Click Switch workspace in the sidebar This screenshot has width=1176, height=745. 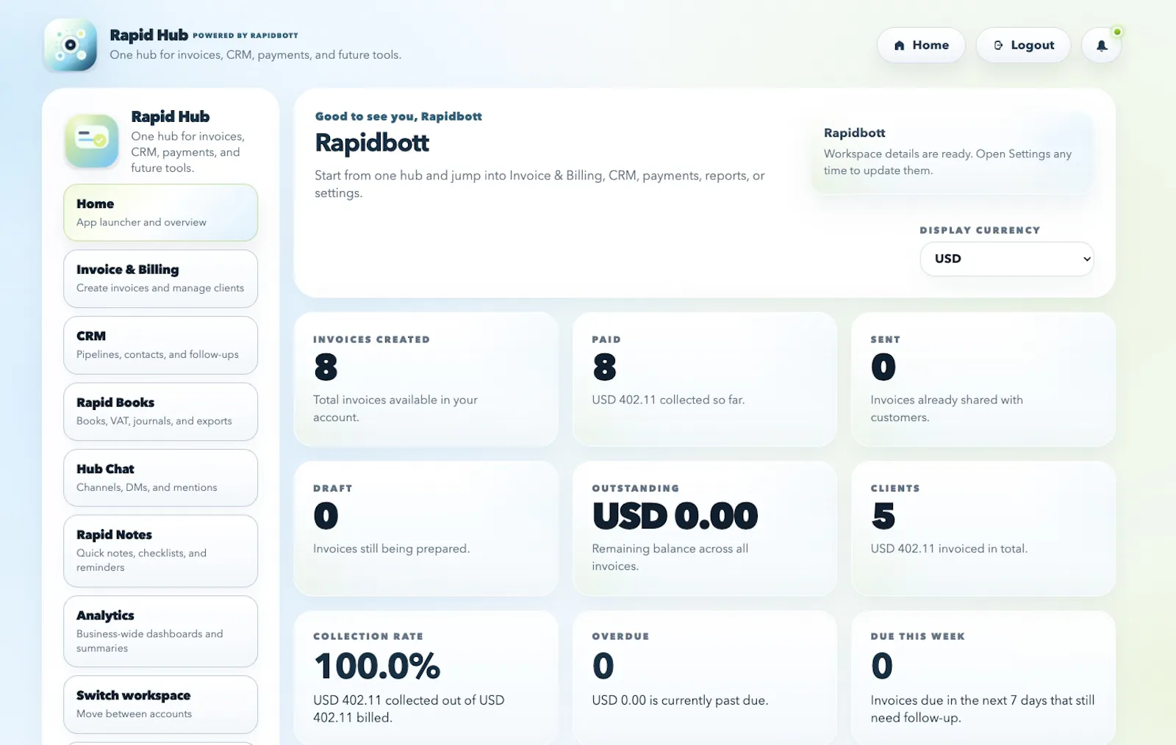click(x=160, y=704)
